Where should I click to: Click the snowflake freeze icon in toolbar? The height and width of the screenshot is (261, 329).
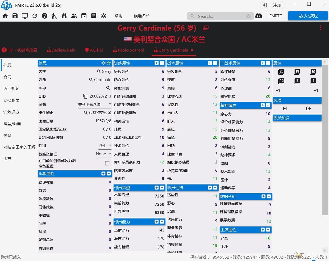coord(104,16)
